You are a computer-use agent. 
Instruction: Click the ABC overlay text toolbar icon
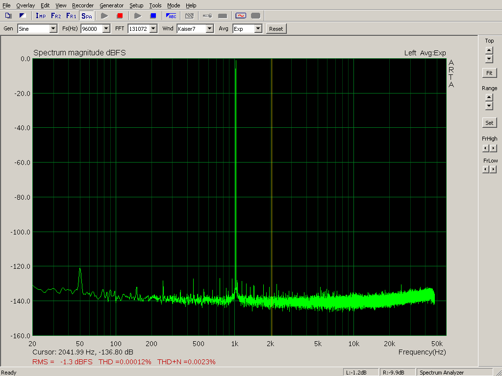[171, 16]
